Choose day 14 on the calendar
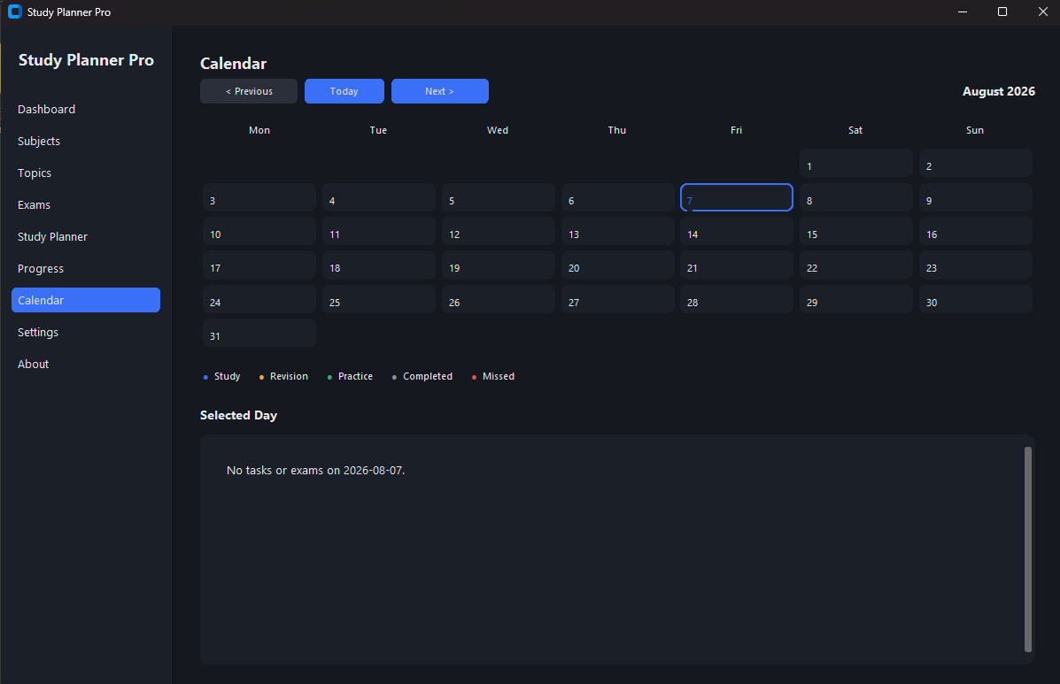 737,232
